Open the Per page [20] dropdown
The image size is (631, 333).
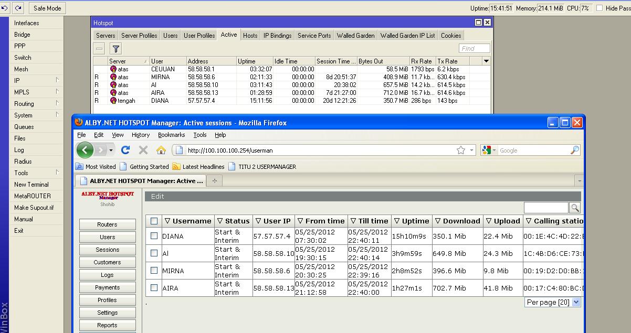(x=576, y=302)
